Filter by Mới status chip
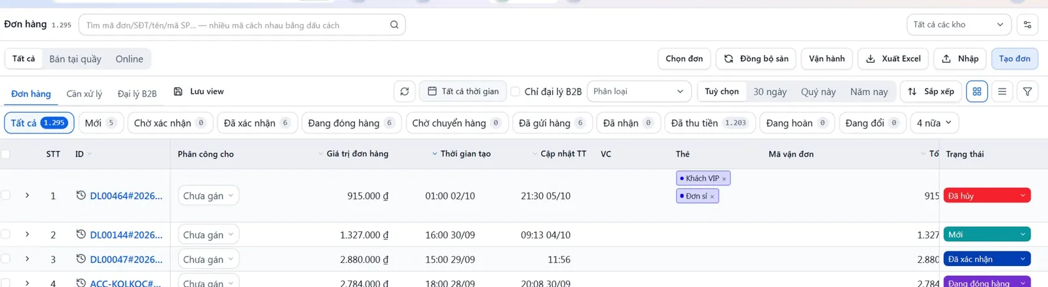 [101, 123]
